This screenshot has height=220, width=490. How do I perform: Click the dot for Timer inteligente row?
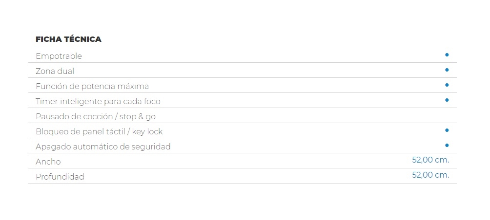(447, 100)
